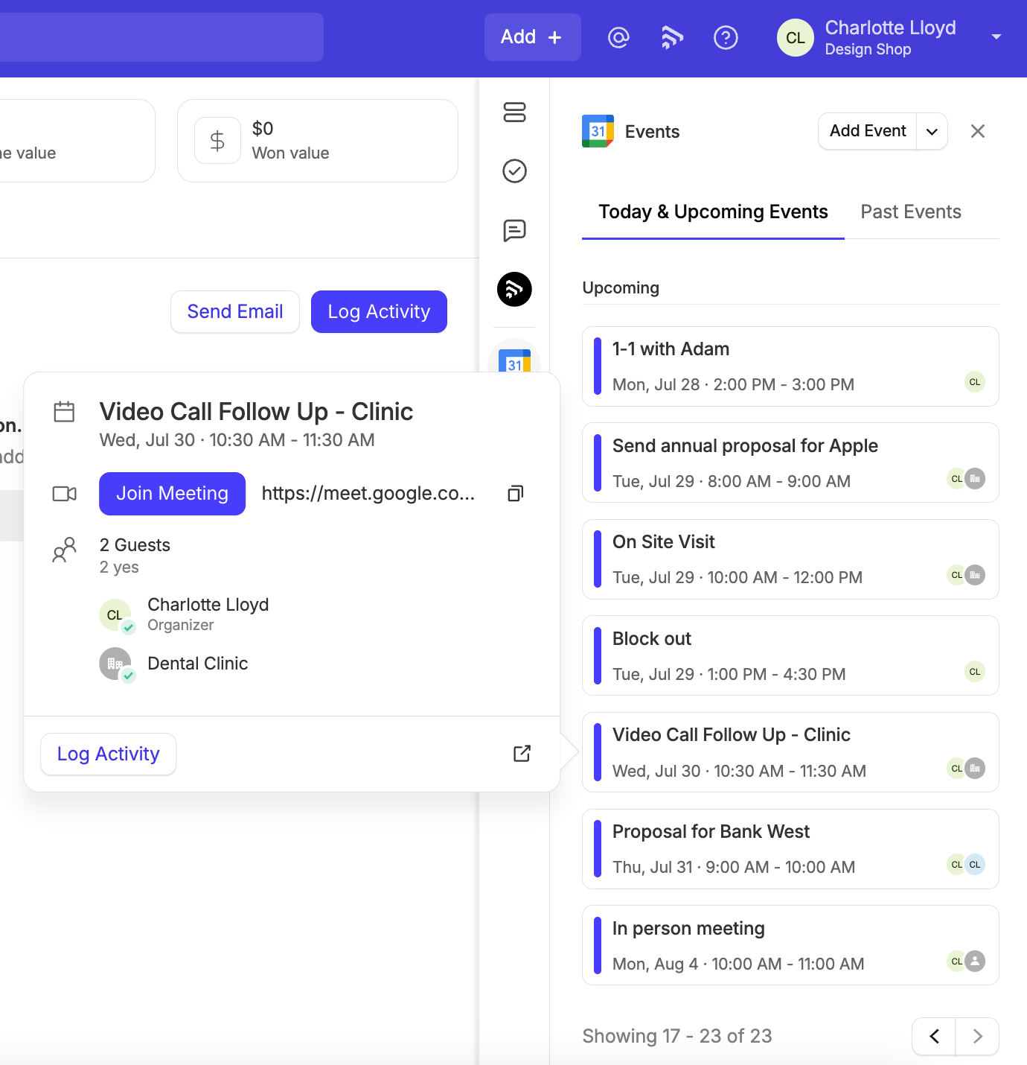Click the Charlotte Lloyd guest name

click(208, 605)
